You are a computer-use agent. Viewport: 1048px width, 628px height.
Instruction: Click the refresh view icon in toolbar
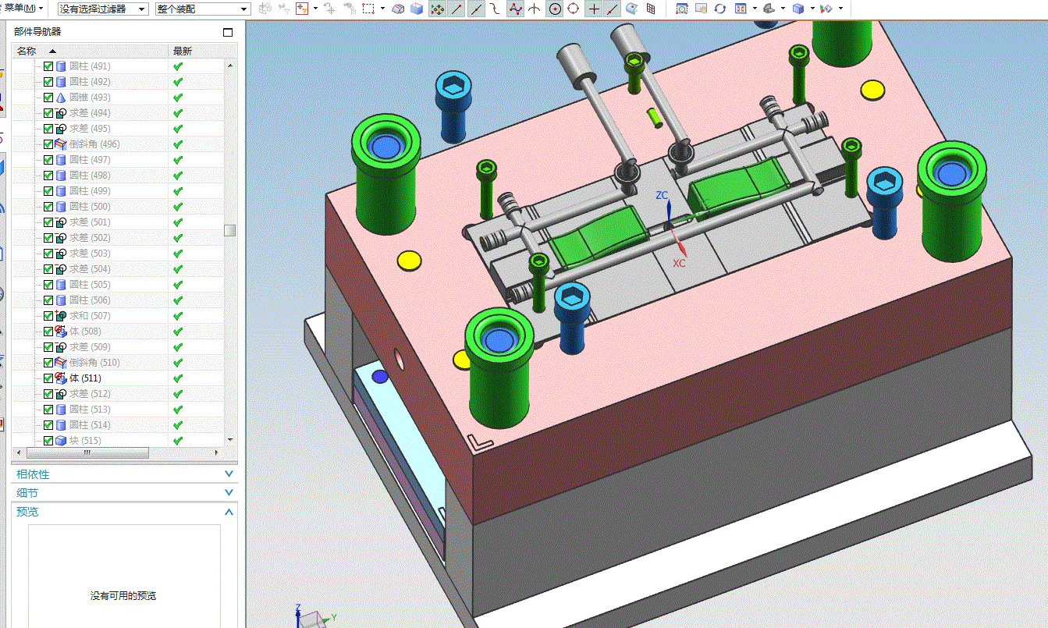pos(719,9)
